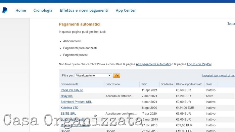This screenshot has width=235, height=132.
Task: Select the €6,69 EUR amount cell
Action: (x=183, y=114)
